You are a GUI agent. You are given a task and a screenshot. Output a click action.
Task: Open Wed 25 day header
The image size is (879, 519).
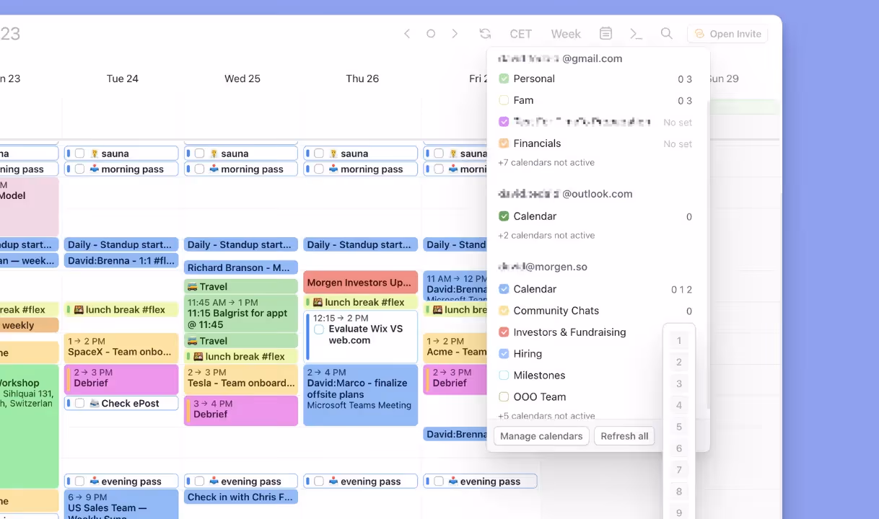242,79
